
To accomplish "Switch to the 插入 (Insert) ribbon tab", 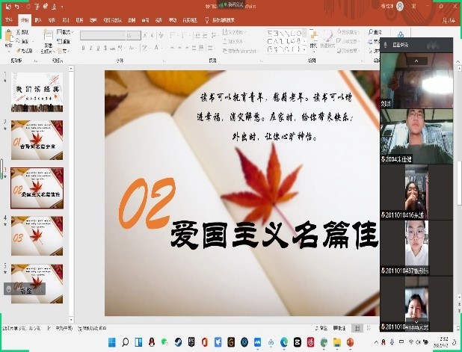I will pos(39,21).
